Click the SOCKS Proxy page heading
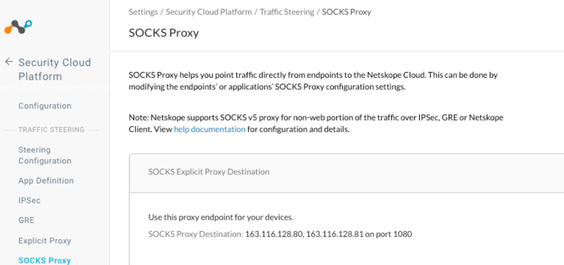564x265 pixels. coord(164,33)
